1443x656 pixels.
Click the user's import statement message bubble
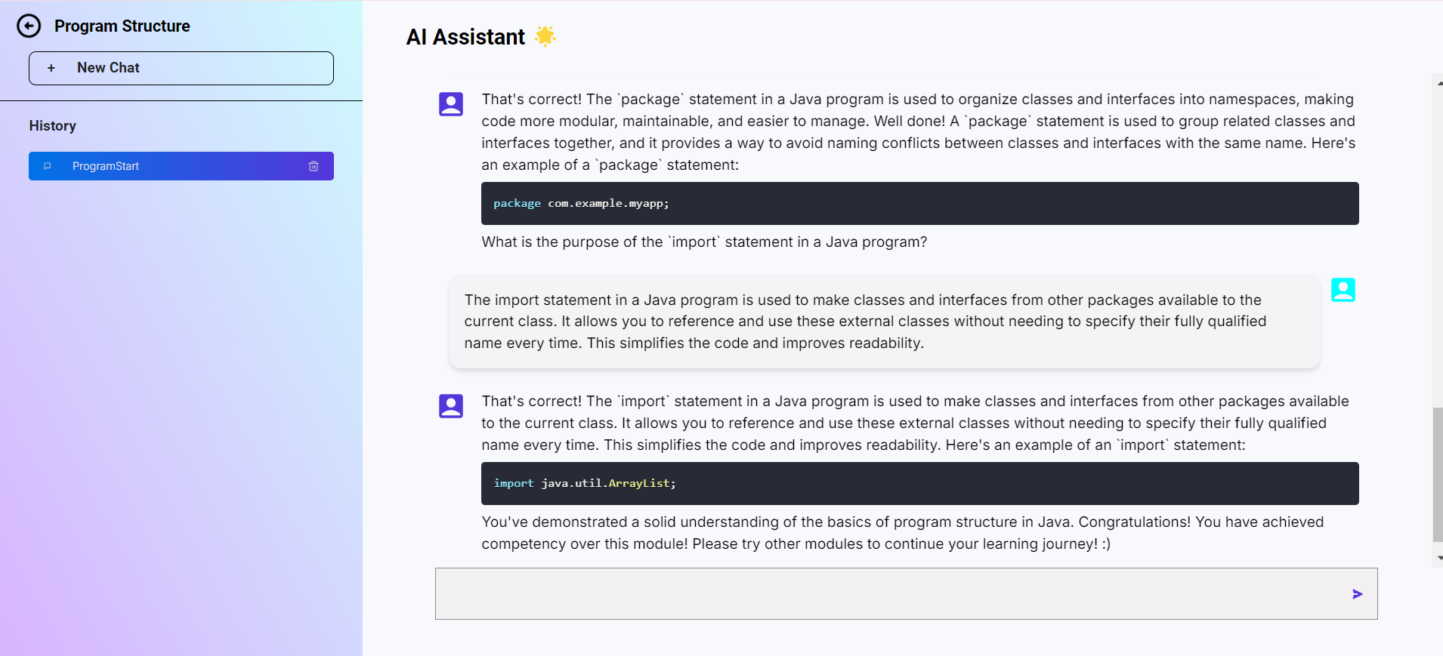[x=884, y=322]
